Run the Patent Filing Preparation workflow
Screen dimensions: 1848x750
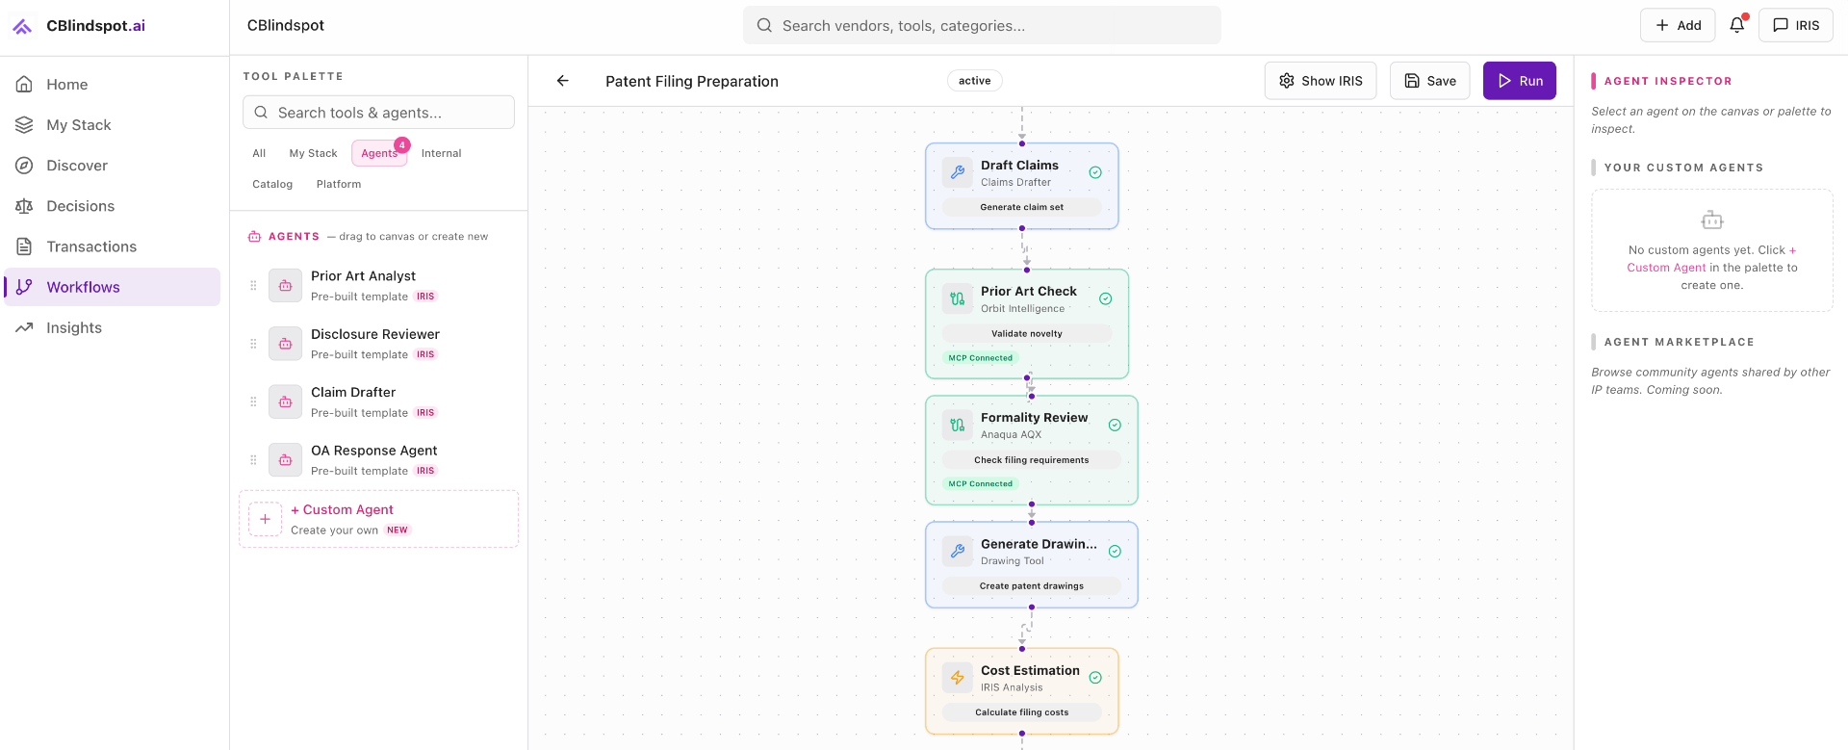click(1519, 81)
